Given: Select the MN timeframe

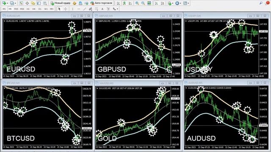Looking at the screenshot, I should (x=52, y=9).
